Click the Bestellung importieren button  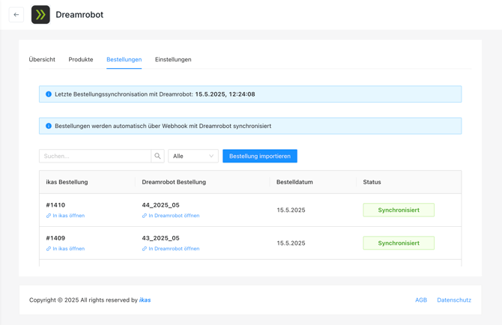260,156
